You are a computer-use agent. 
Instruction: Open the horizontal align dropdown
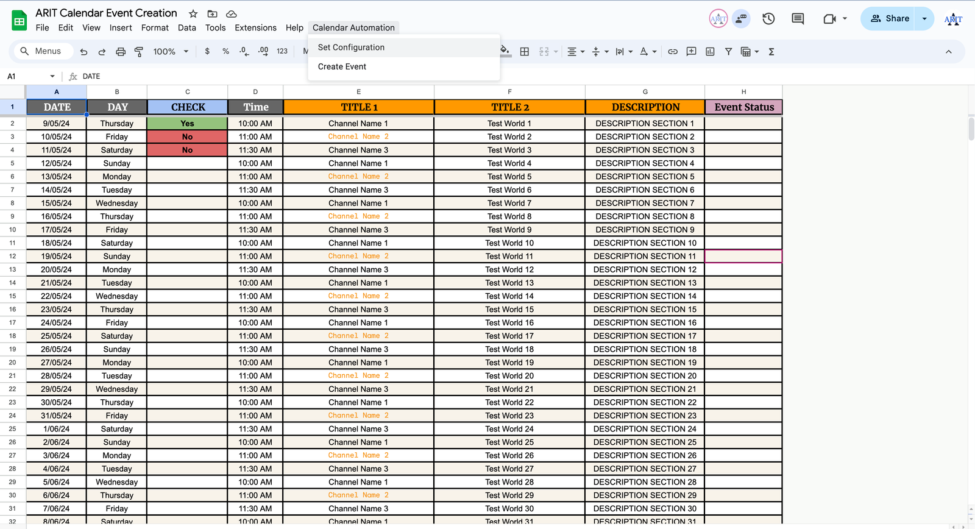(576, 52)
